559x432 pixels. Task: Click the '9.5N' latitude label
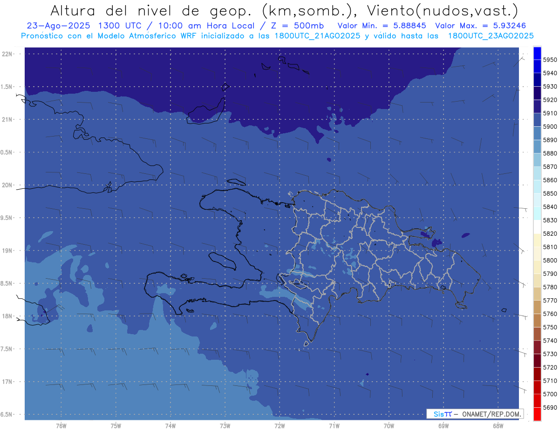(x=6, y=218)
